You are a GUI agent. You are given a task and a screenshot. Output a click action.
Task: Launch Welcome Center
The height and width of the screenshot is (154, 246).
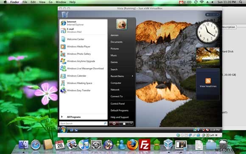coord(83,39)
